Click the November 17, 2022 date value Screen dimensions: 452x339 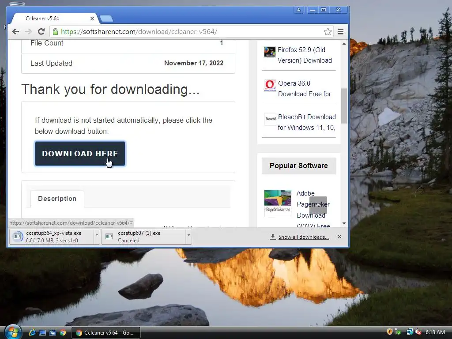click(x=194, y=63)
